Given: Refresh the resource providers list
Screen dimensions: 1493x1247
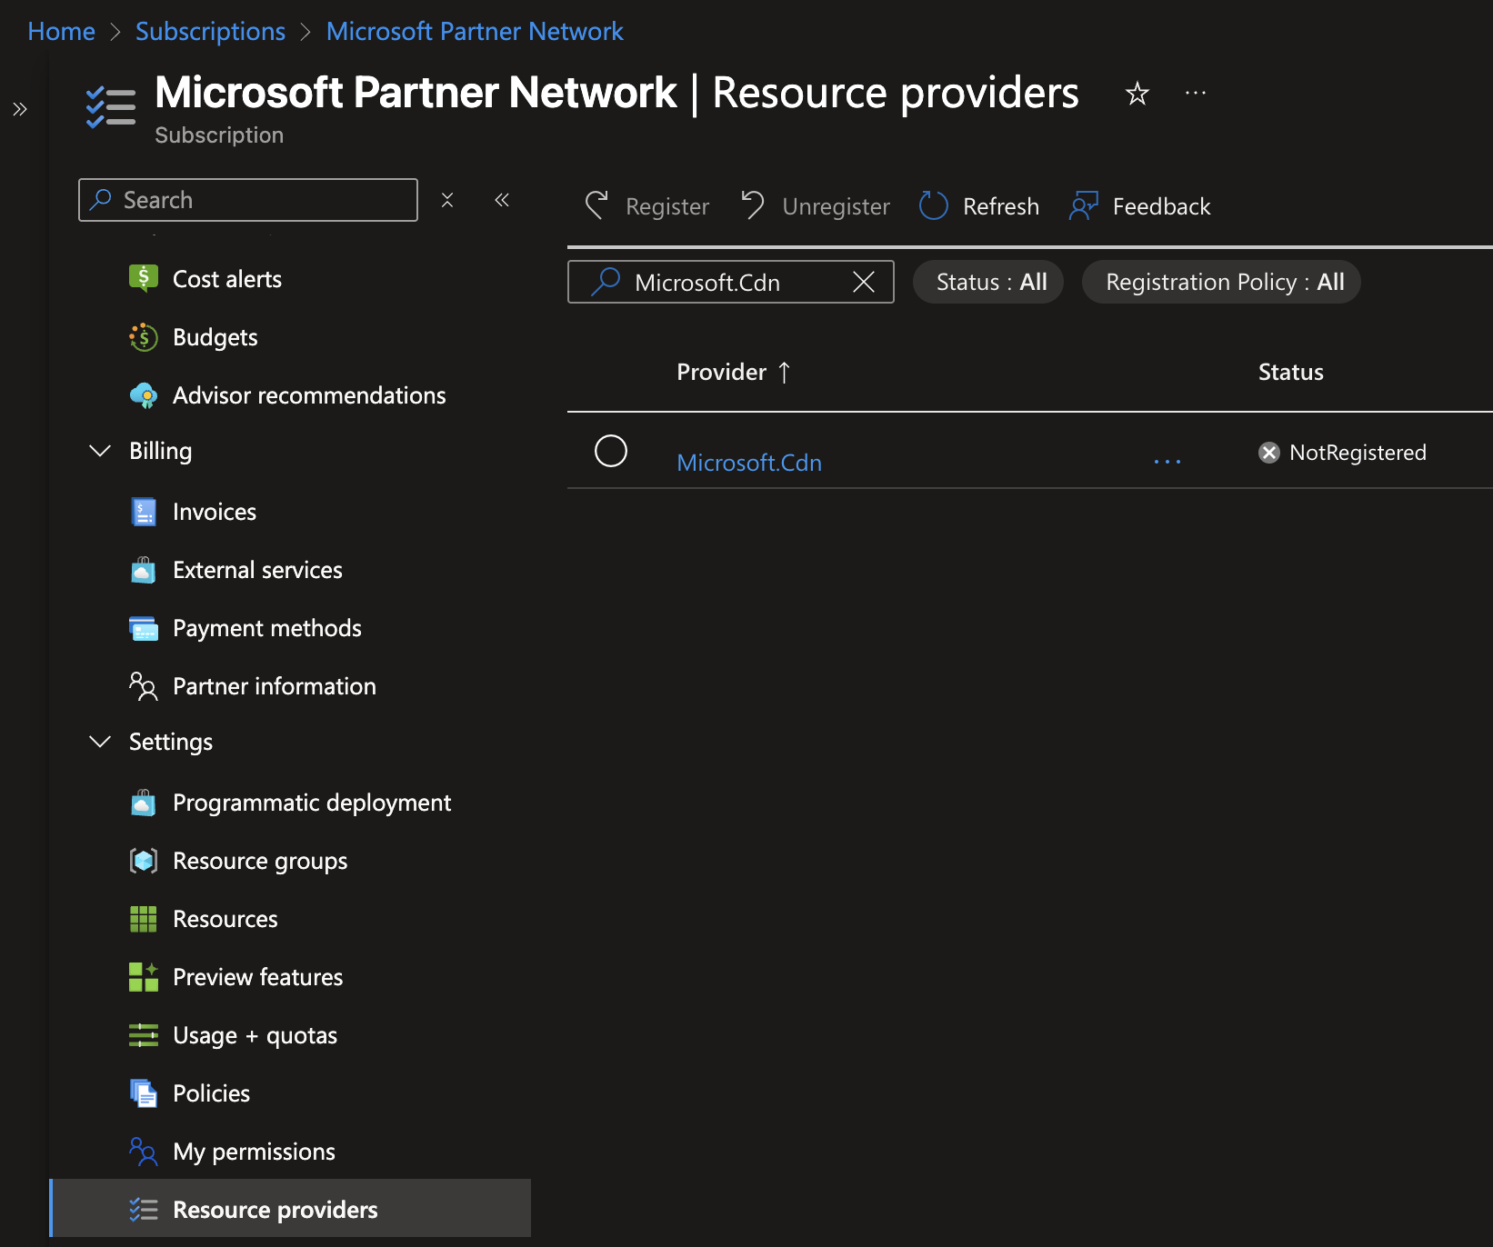Looking at the screenshot, I should (x=979, y=206).
